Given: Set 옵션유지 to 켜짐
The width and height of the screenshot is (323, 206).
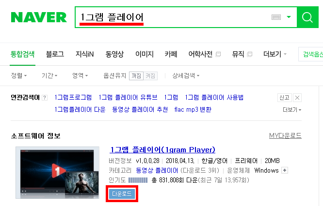Looking at the screenshot, I should point(150,76).
